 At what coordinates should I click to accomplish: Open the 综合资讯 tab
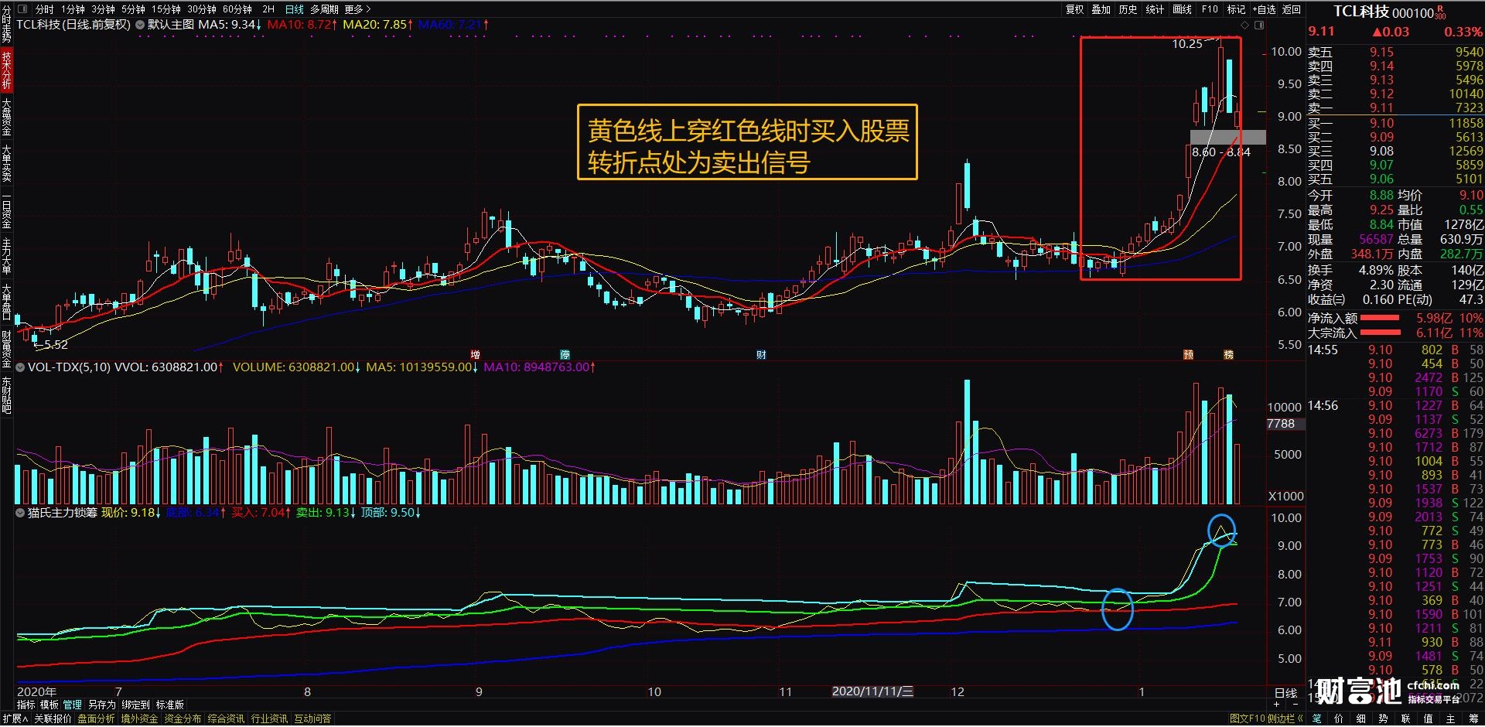[x=226, y=719]
